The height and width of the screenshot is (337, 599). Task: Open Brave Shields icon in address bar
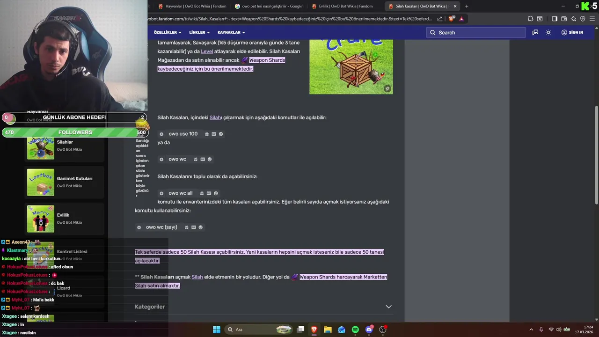451,19
